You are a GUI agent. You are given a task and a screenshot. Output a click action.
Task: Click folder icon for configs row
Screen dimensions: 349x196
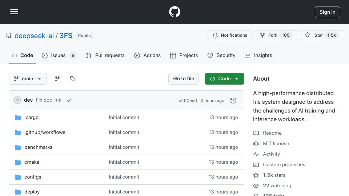(18, 177)
